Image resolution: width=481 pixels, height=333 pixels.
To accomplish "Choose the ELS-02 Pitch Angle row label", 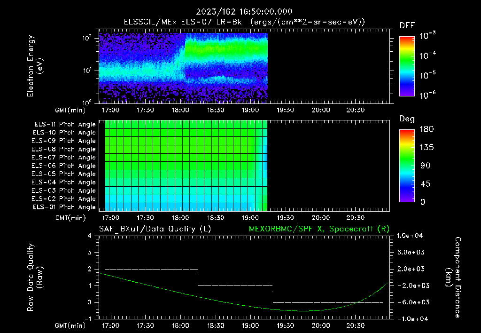I will tap(64, 199).
